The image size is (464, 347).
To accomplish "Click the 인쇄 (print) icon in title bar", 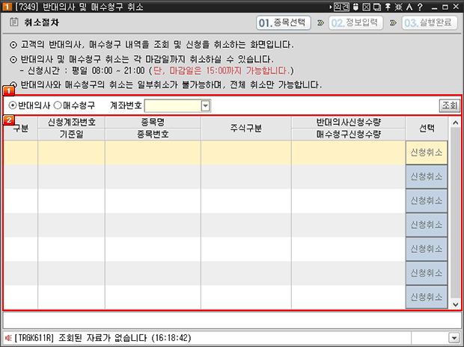I will click(341, 7).
